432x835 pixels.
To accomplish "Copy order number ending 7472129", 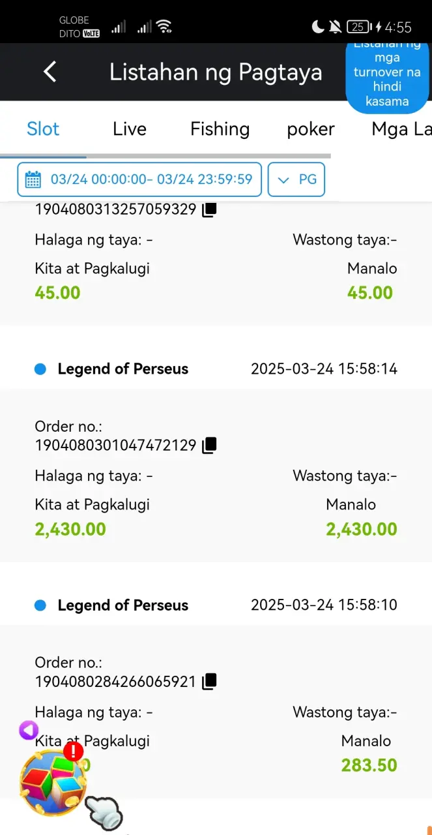I will pyautogui.click(x=209, y=446).
